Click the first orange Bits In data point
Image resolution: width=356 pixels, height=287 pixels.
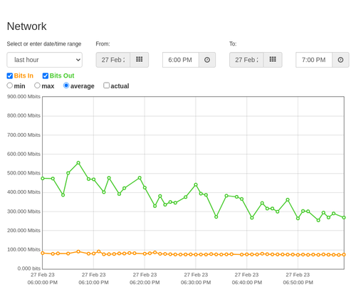[43, 253]
